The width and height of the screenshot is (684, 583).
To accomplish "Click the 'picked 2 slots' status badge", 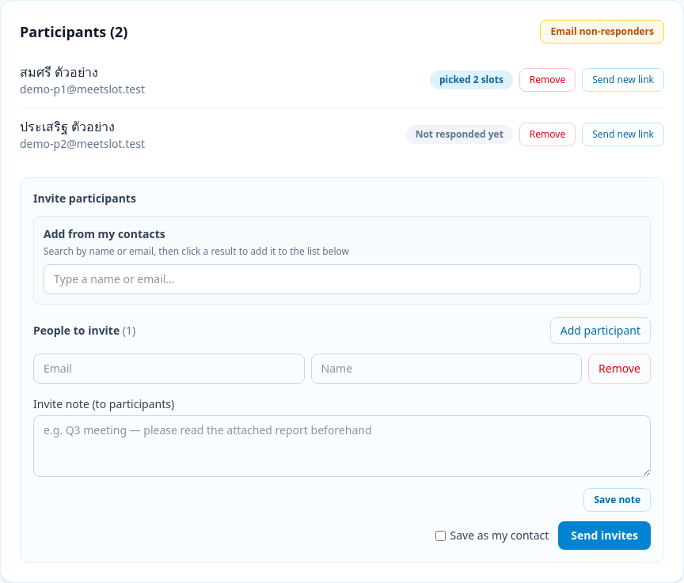I will click(471, 80).
